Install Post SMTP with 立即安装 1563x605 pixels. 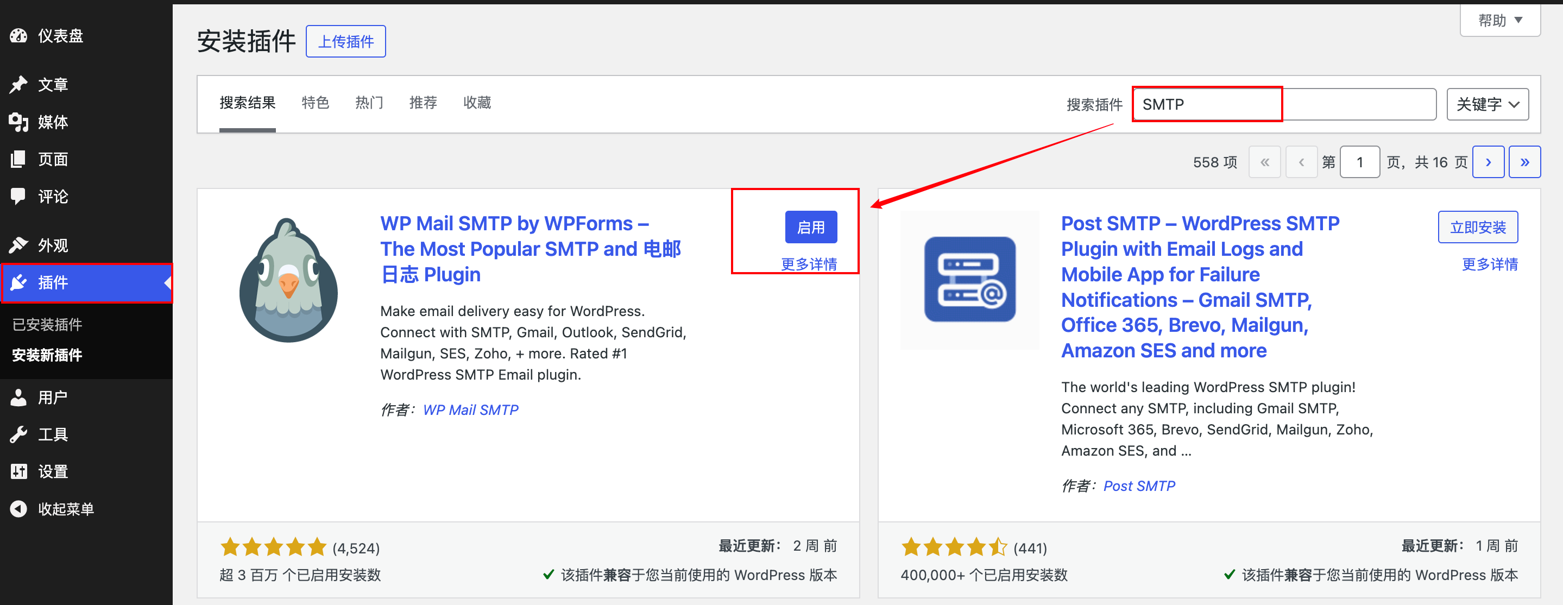(x=1477, y=227)
